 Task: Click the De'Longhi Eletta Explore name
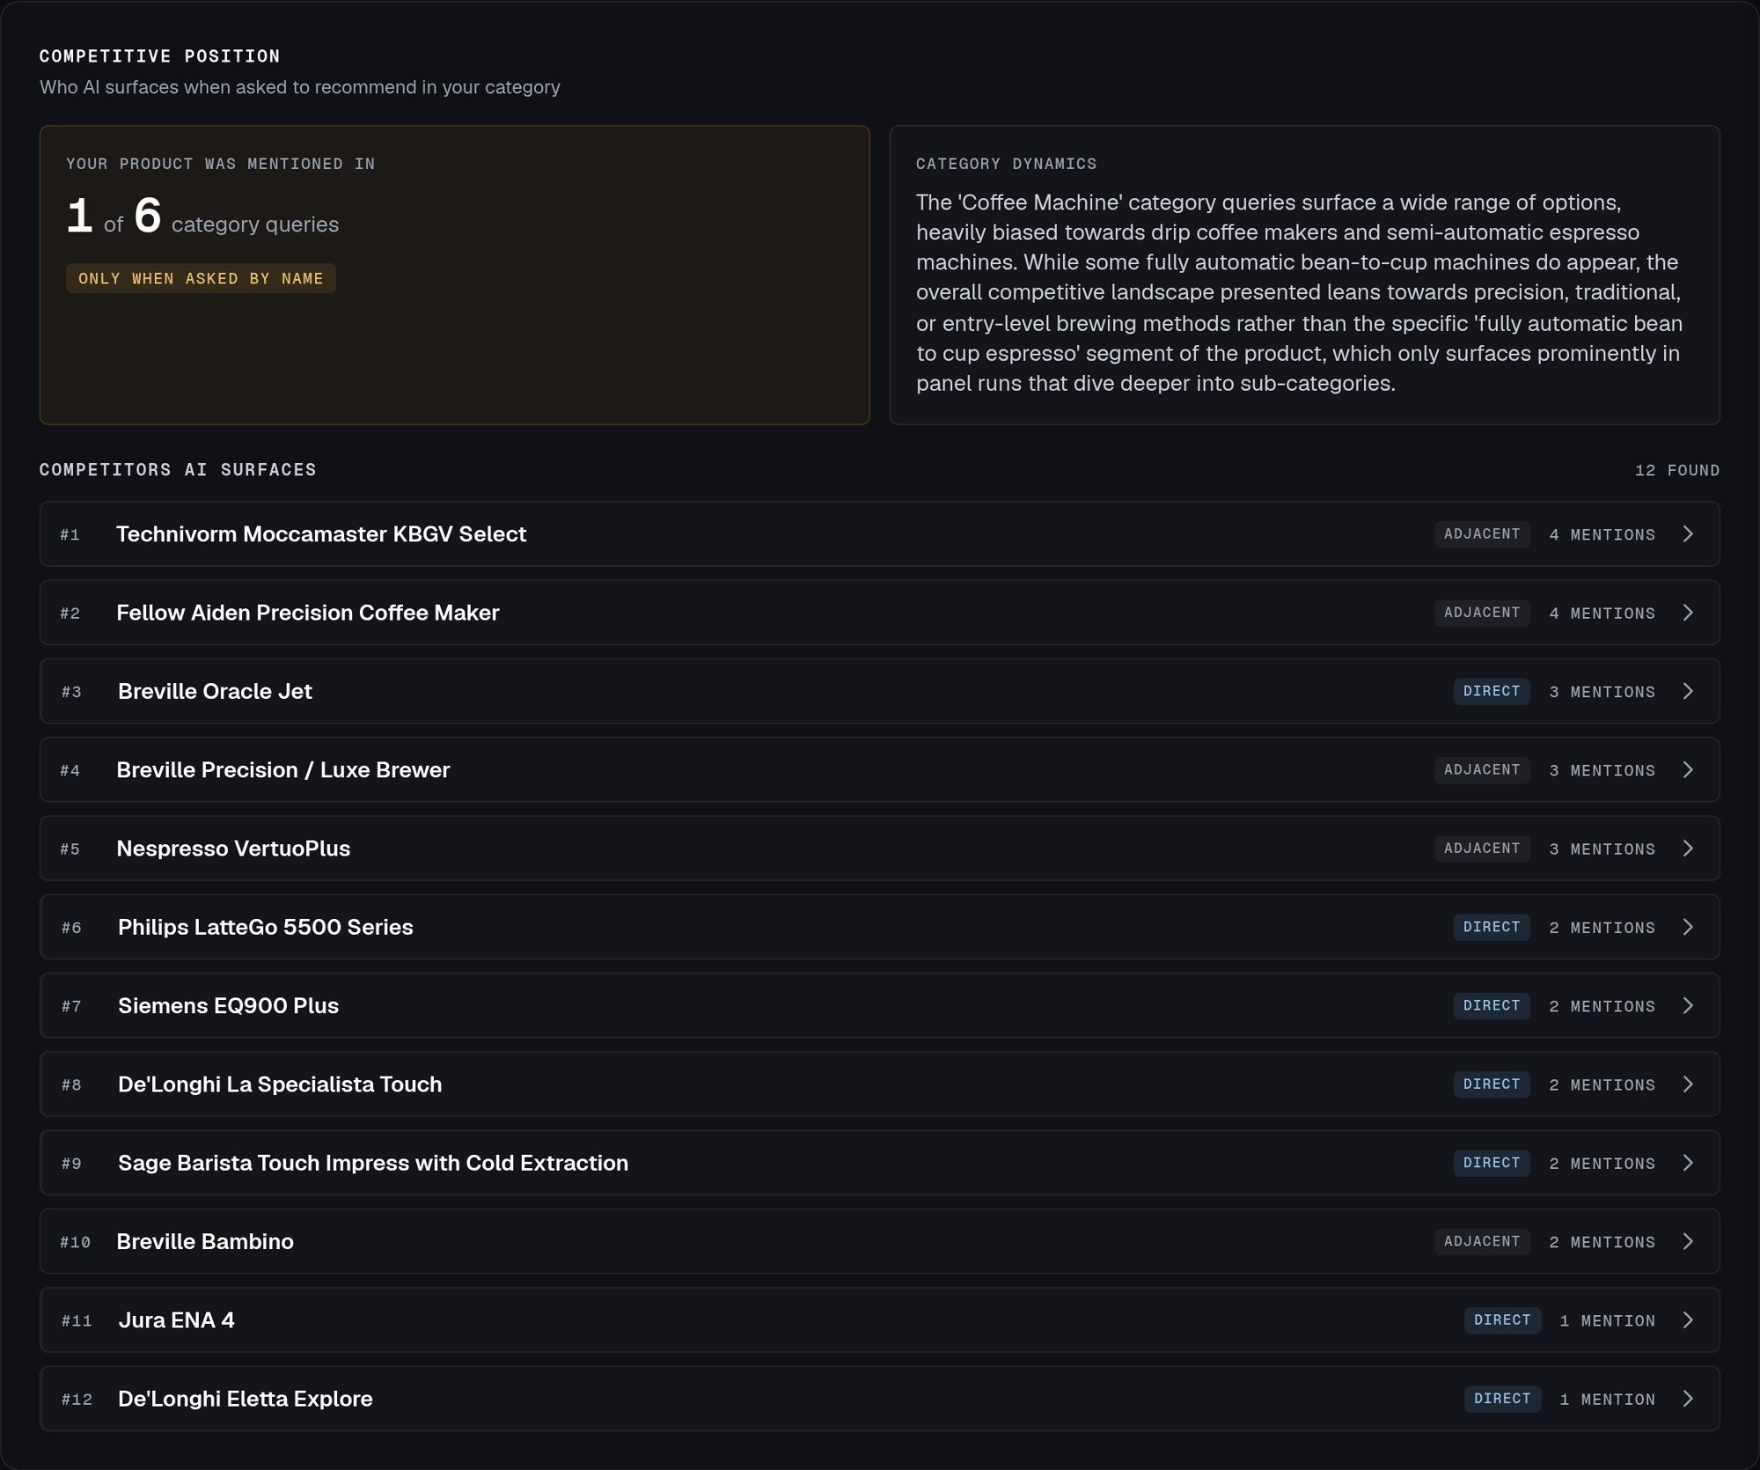[246, 1399]
